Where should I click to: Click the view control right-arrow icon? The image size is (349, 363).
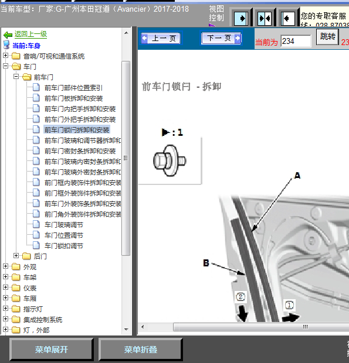tap(241, 18)
